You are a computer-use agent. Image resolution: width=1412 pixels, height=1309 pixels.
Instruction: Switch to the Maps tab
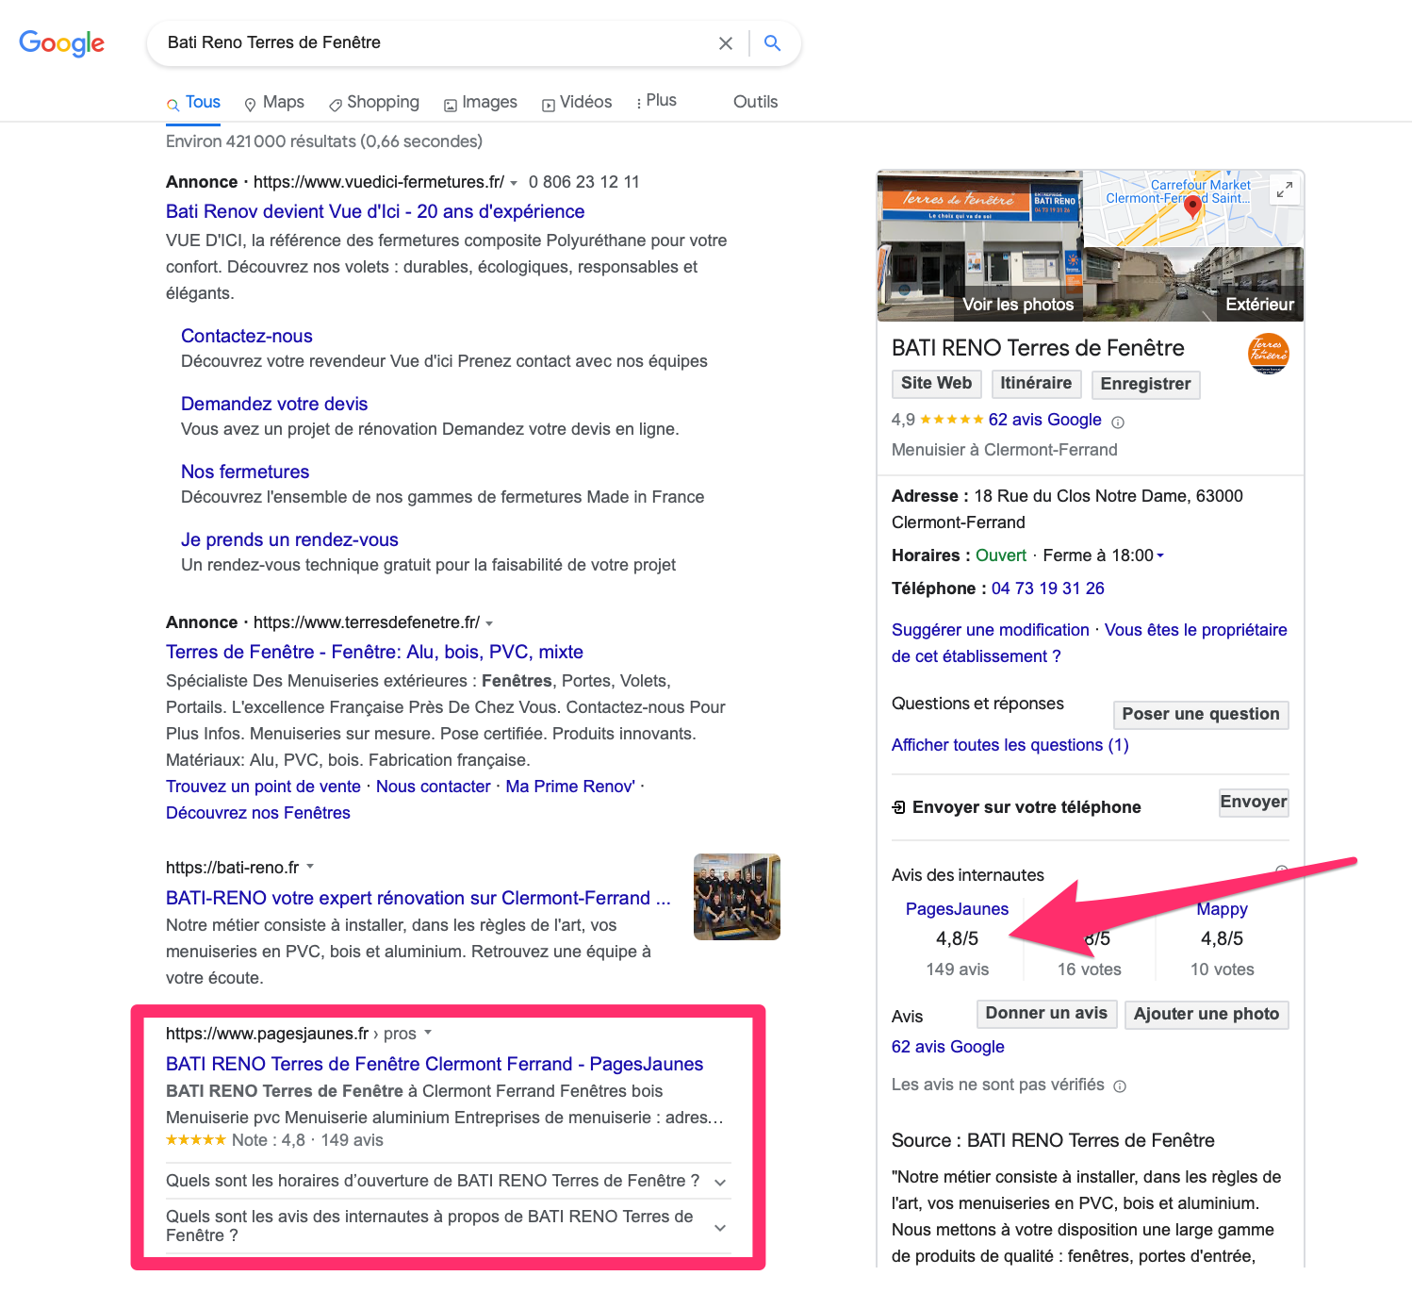coord(274,102)
